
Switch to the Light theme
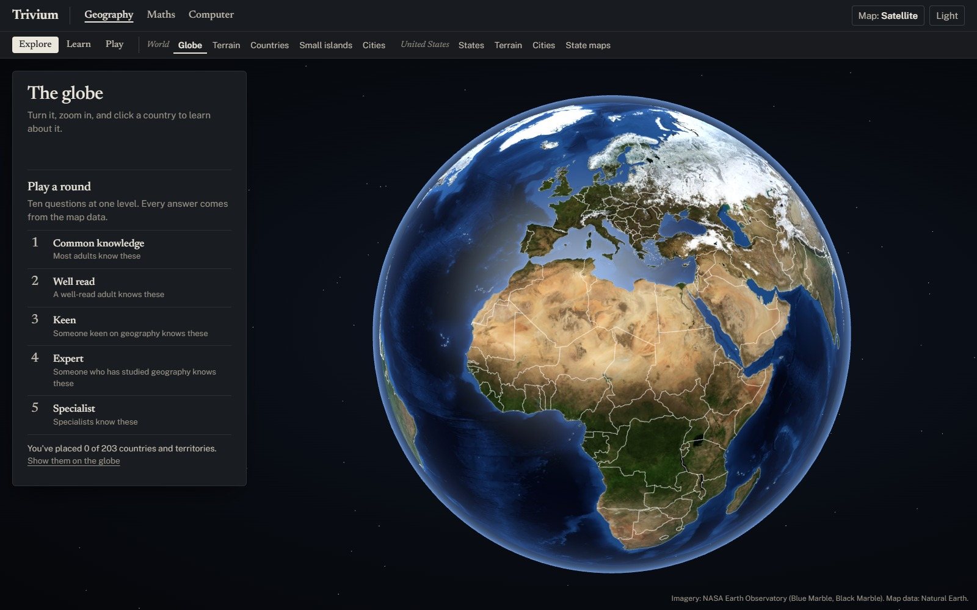[947, 16]
